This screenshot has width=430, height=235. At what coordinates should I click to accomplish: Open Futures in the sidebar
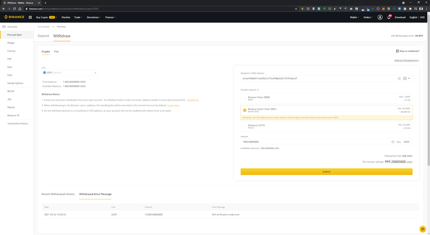pos(11,51)
